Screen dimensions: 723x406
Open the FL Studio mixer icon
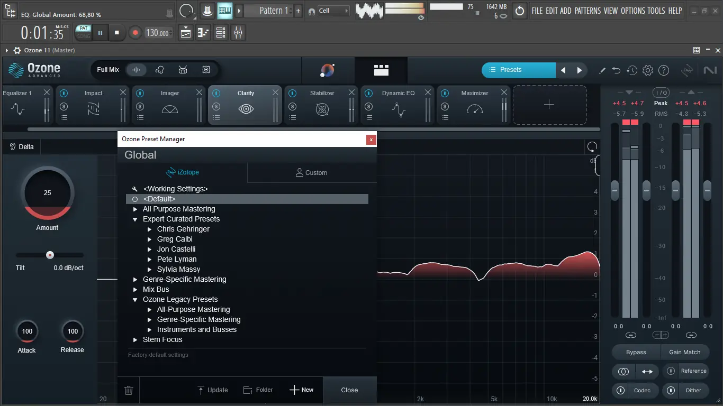(x=238, y=33)
